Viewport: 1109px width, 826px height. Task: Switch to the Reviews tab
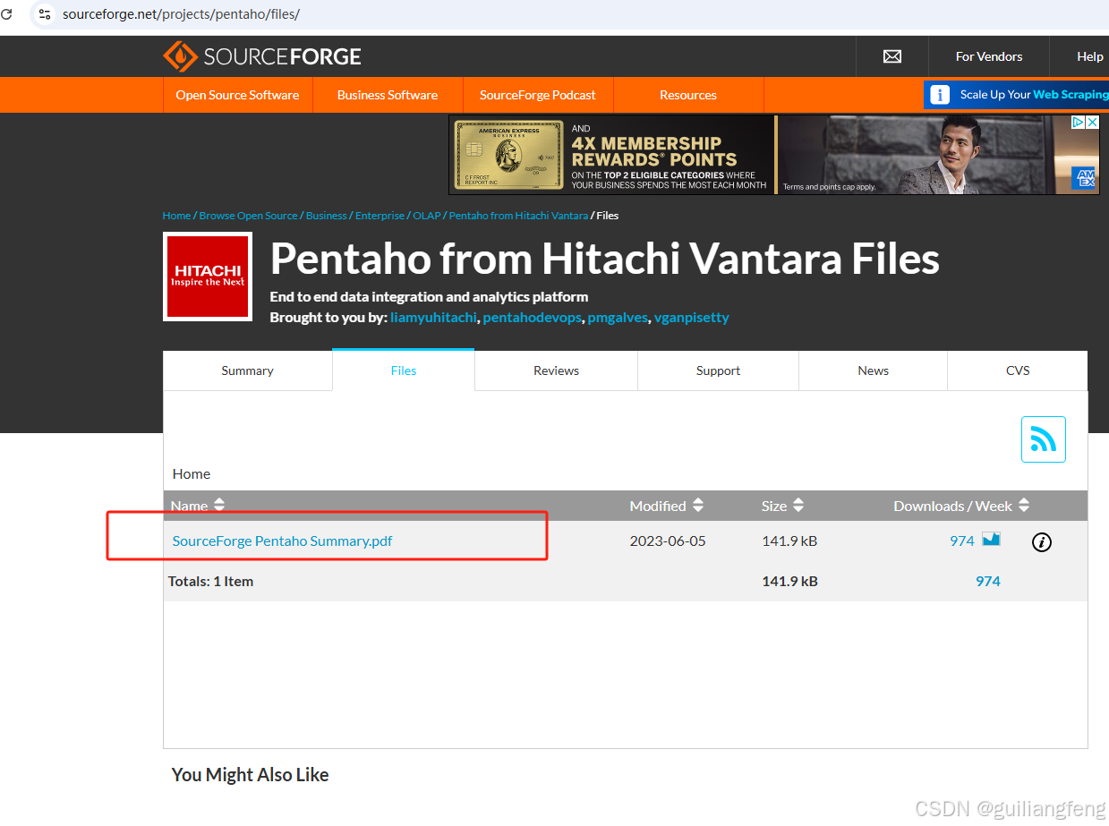click(x=557, y=370)
